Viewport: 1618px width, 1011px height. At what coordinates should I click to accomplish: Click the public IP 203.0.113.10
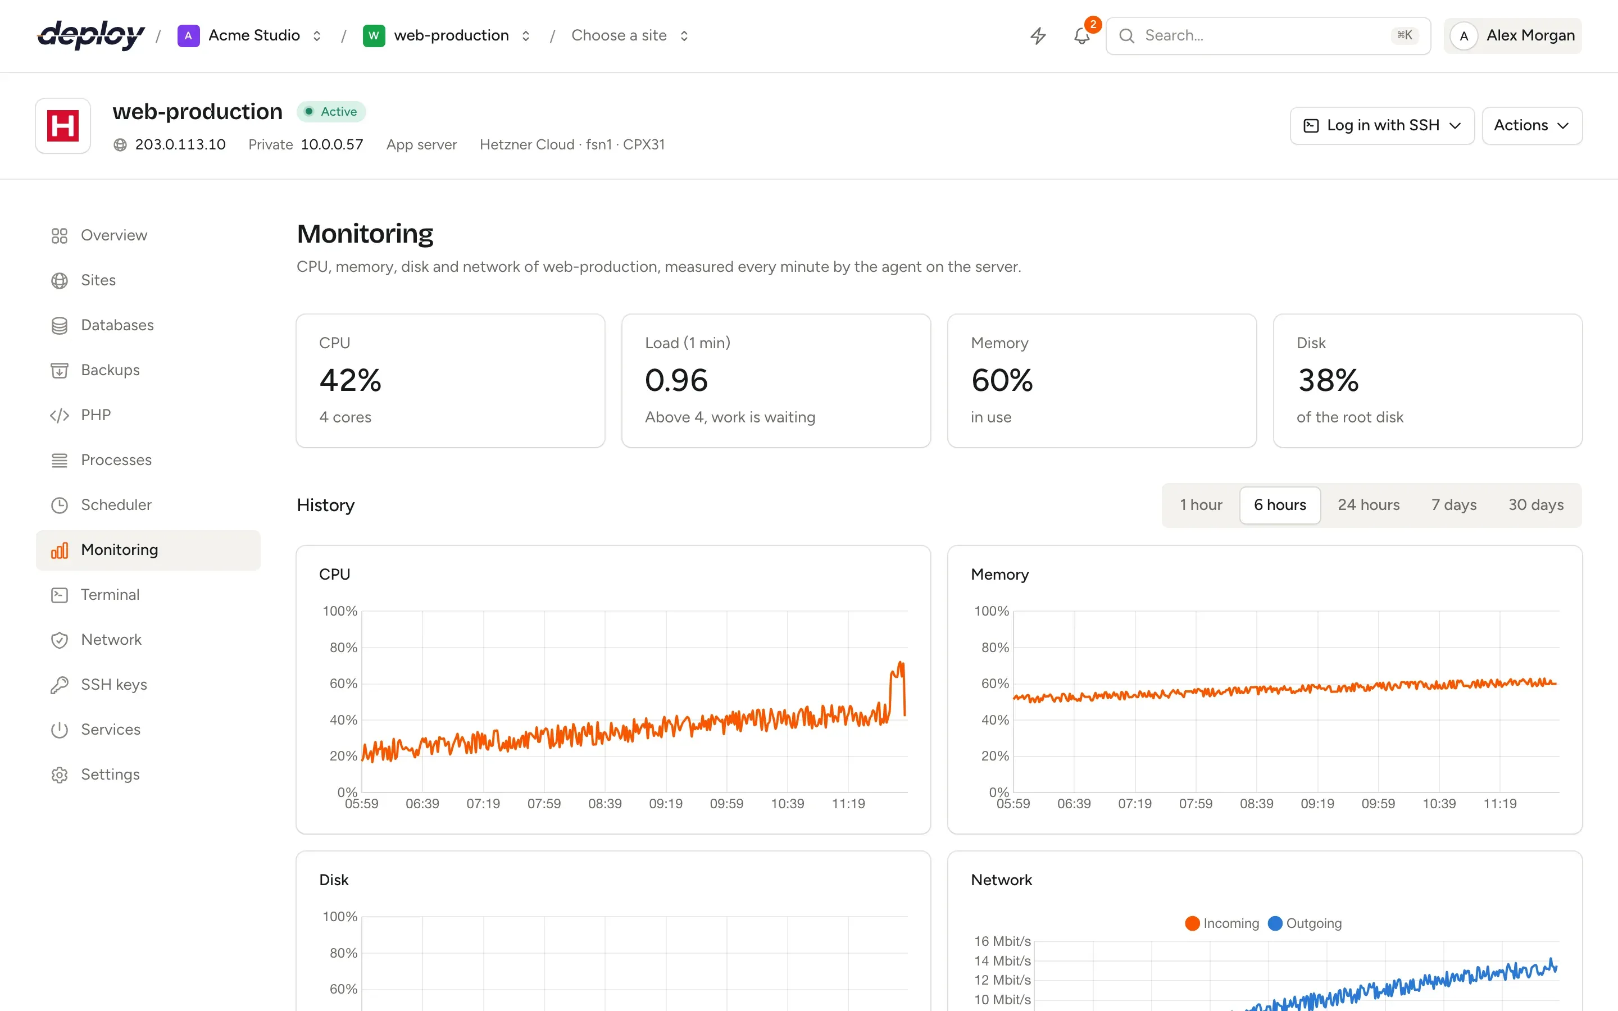180,144
